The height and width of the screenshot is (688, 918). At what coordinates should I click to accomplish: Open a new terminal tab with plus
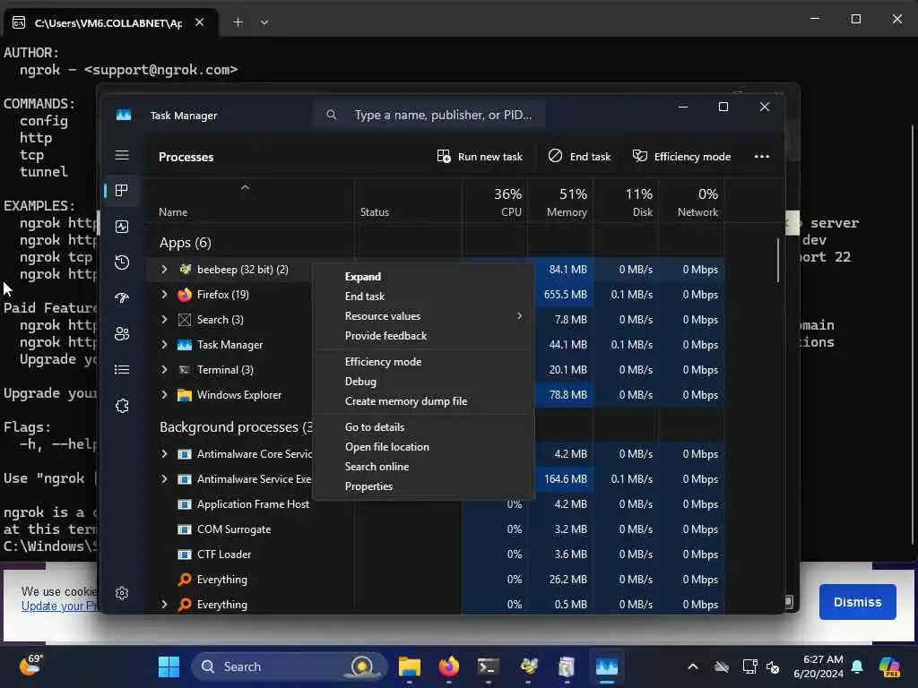point(238,22)
